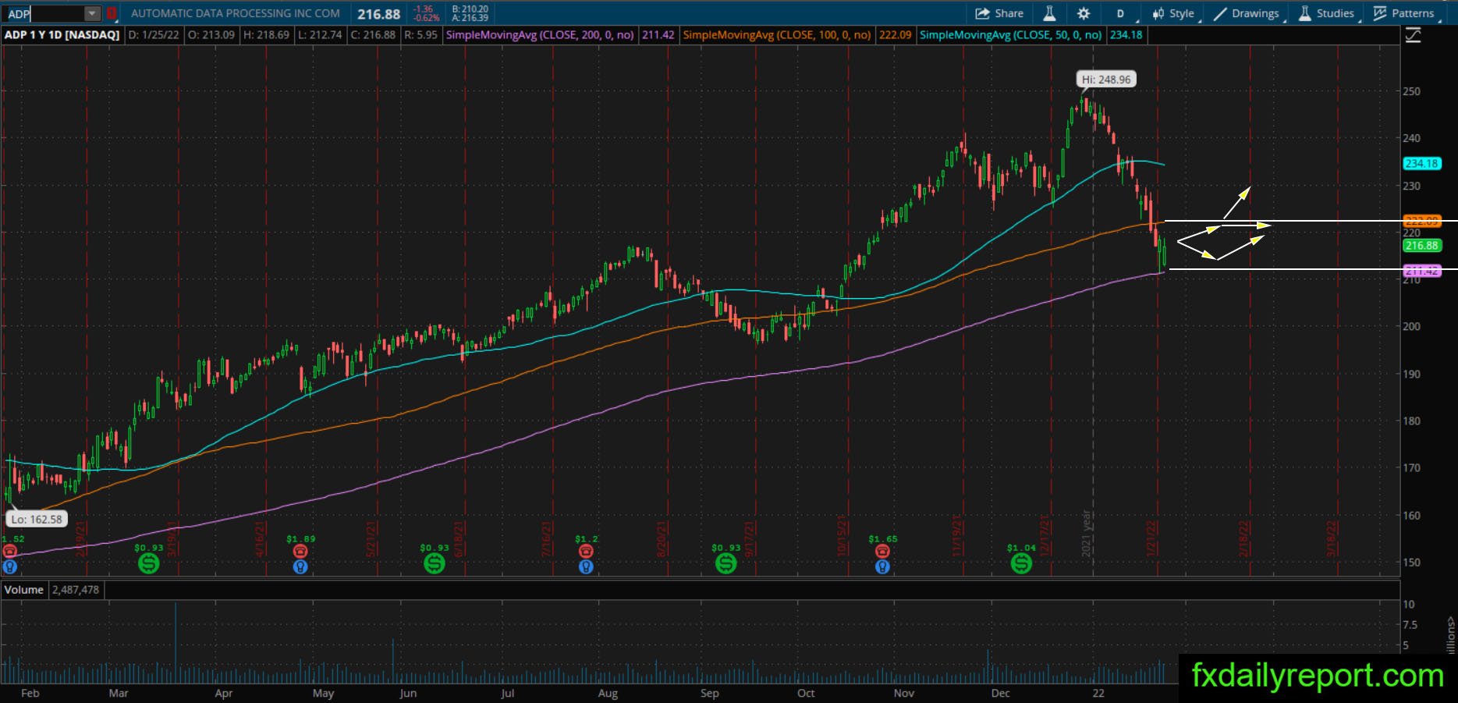Screen dimensions: 1458x703
Task: Open the D timeframe dropdown
Action: pos(1123,13)
